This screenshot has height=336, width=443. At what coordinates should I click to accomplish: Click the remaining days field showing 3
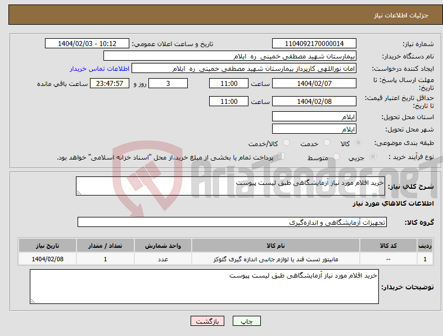(168, 83)
